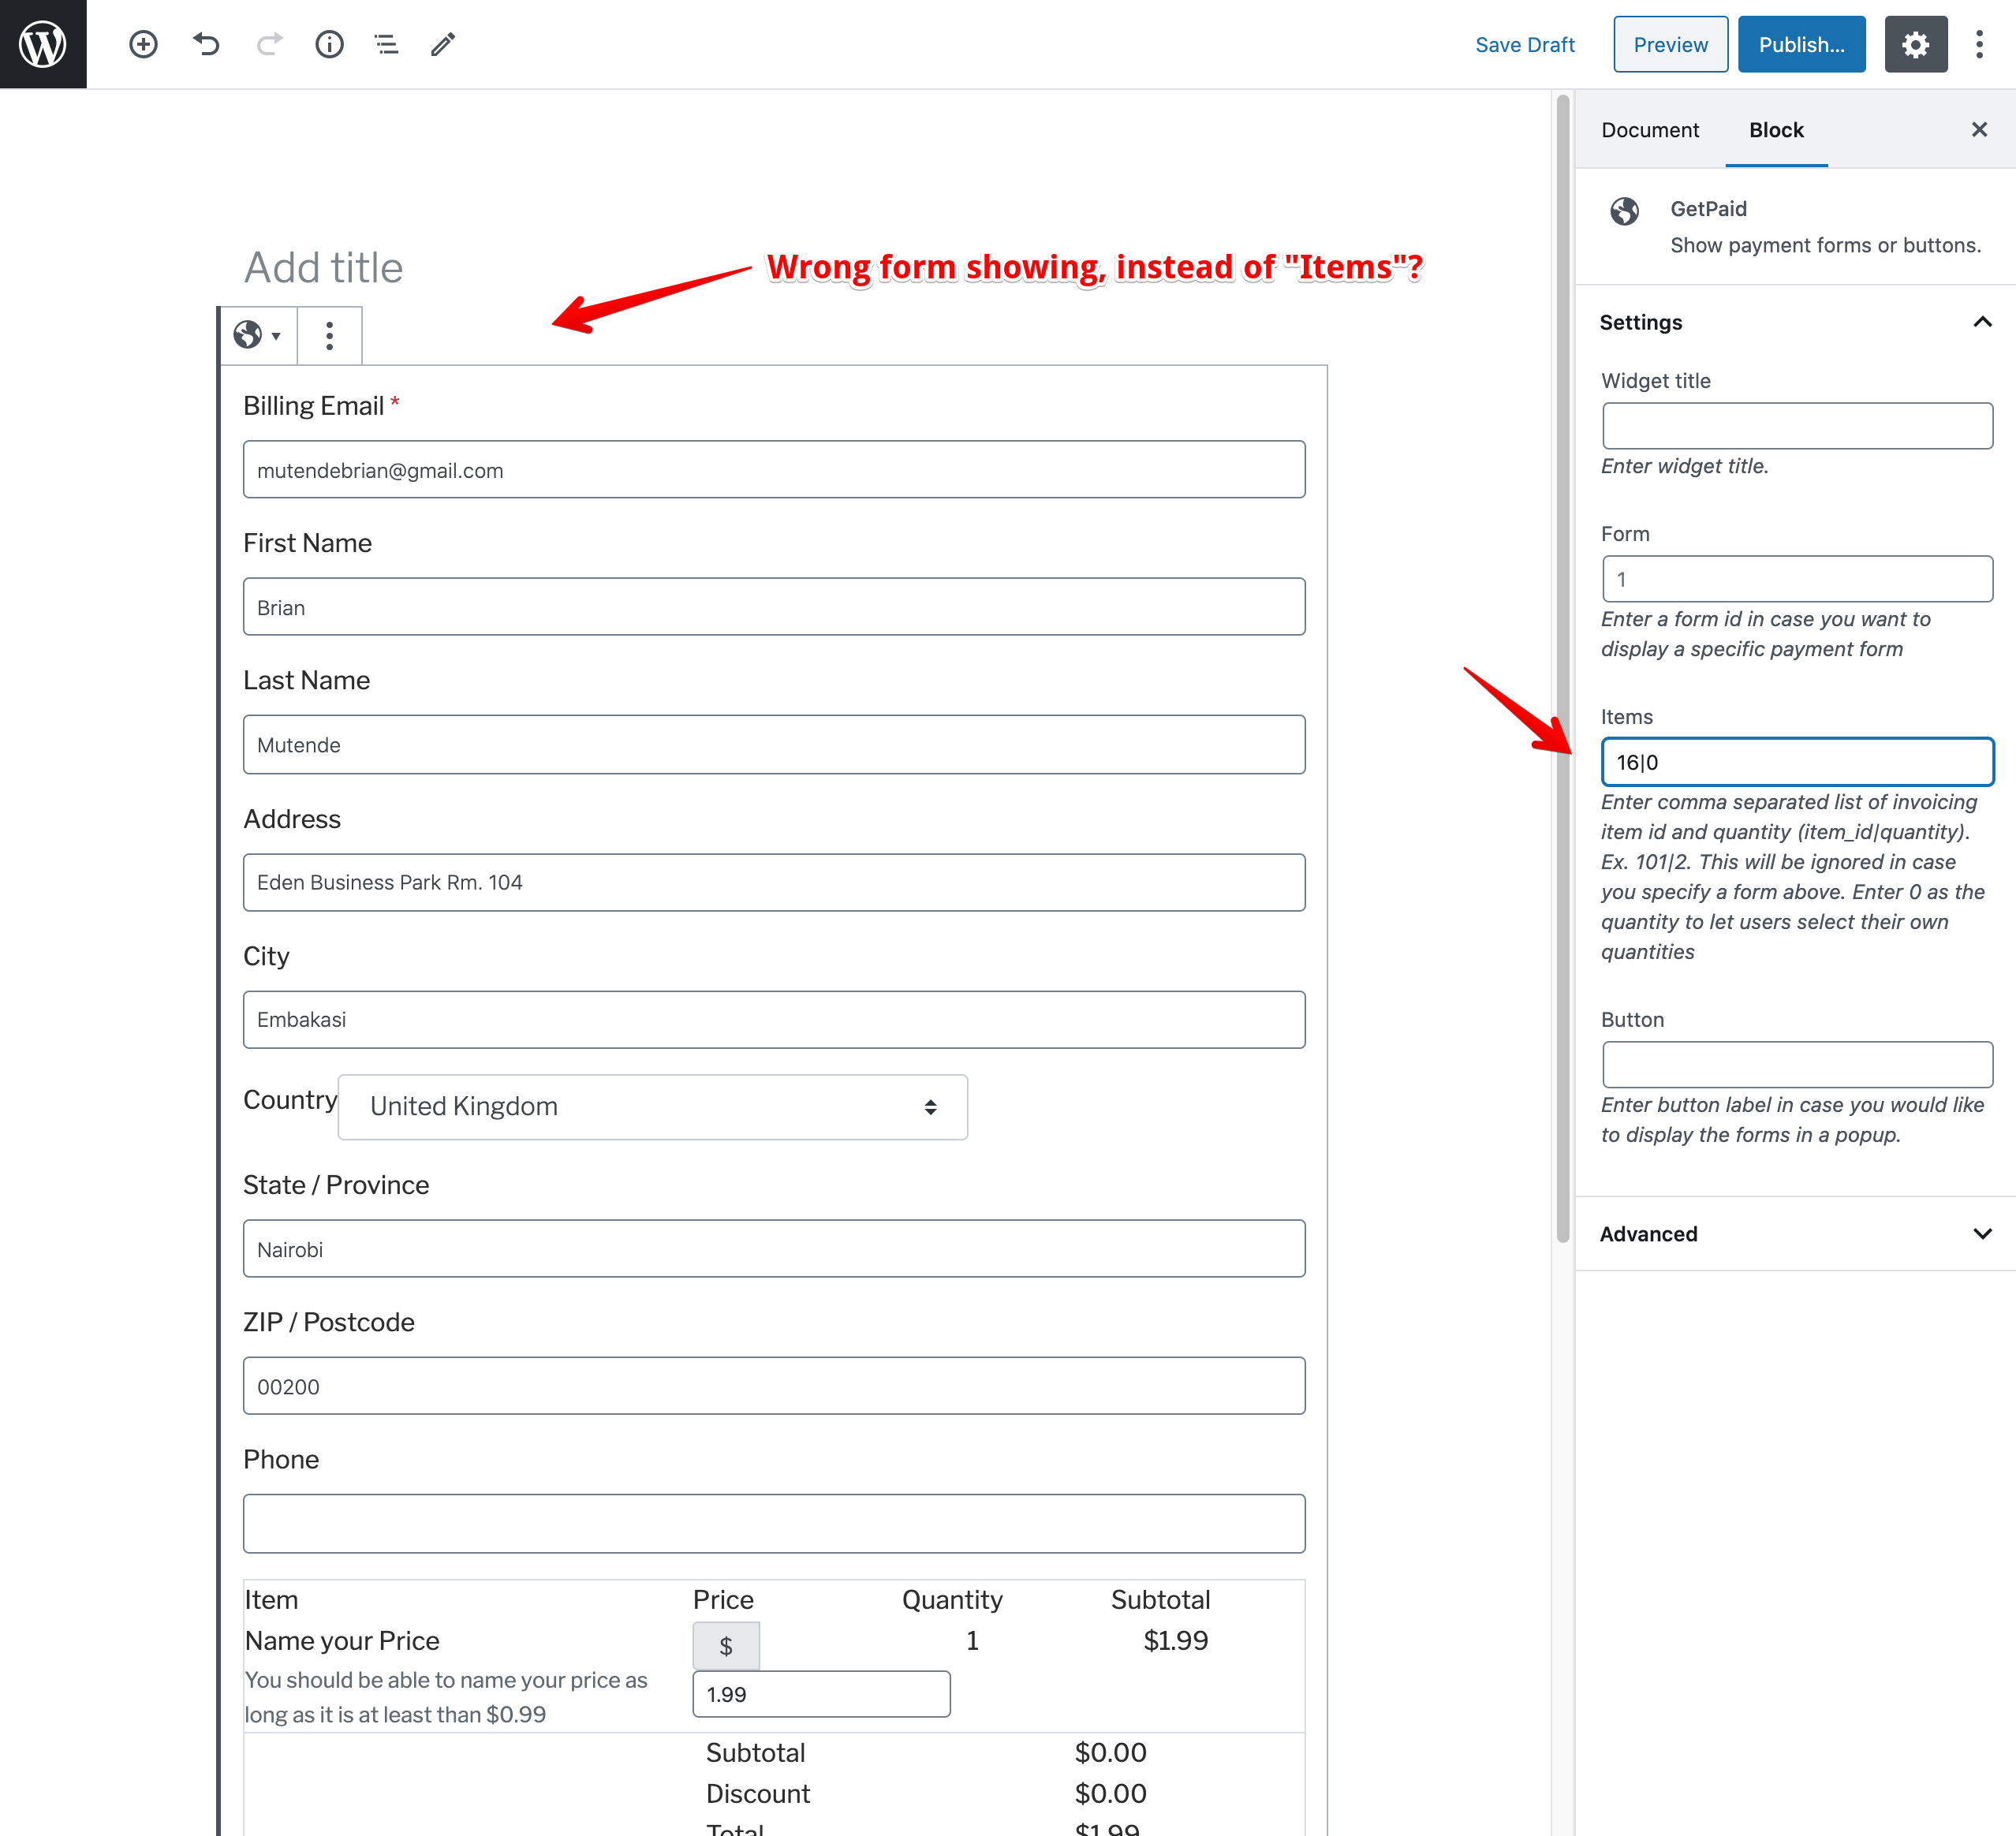Open the block options three-dot menu
The height and width of the screenshot is (1836, 2016).
329,335
